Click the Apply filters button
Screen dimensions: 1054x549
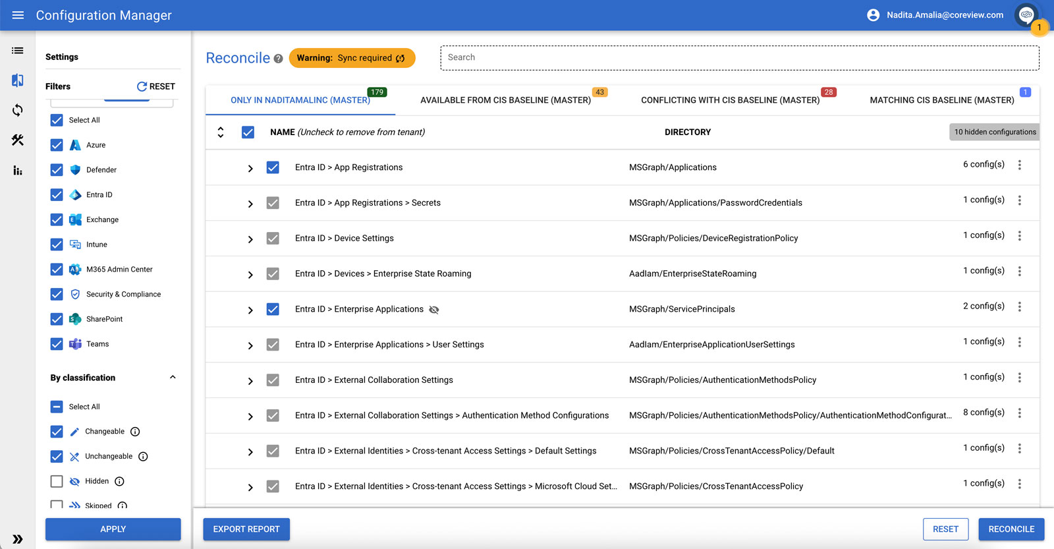(x=113, y=529)
